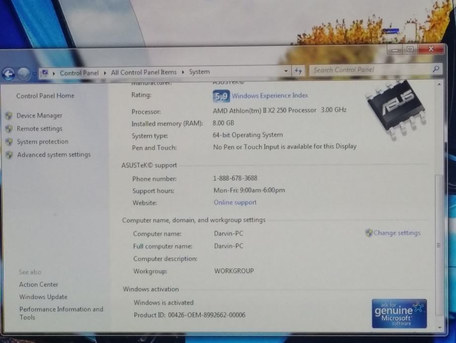Screen dimensions: 456x343
Task: Click the 64-bit Operating System text
Action: click(248, 135)
